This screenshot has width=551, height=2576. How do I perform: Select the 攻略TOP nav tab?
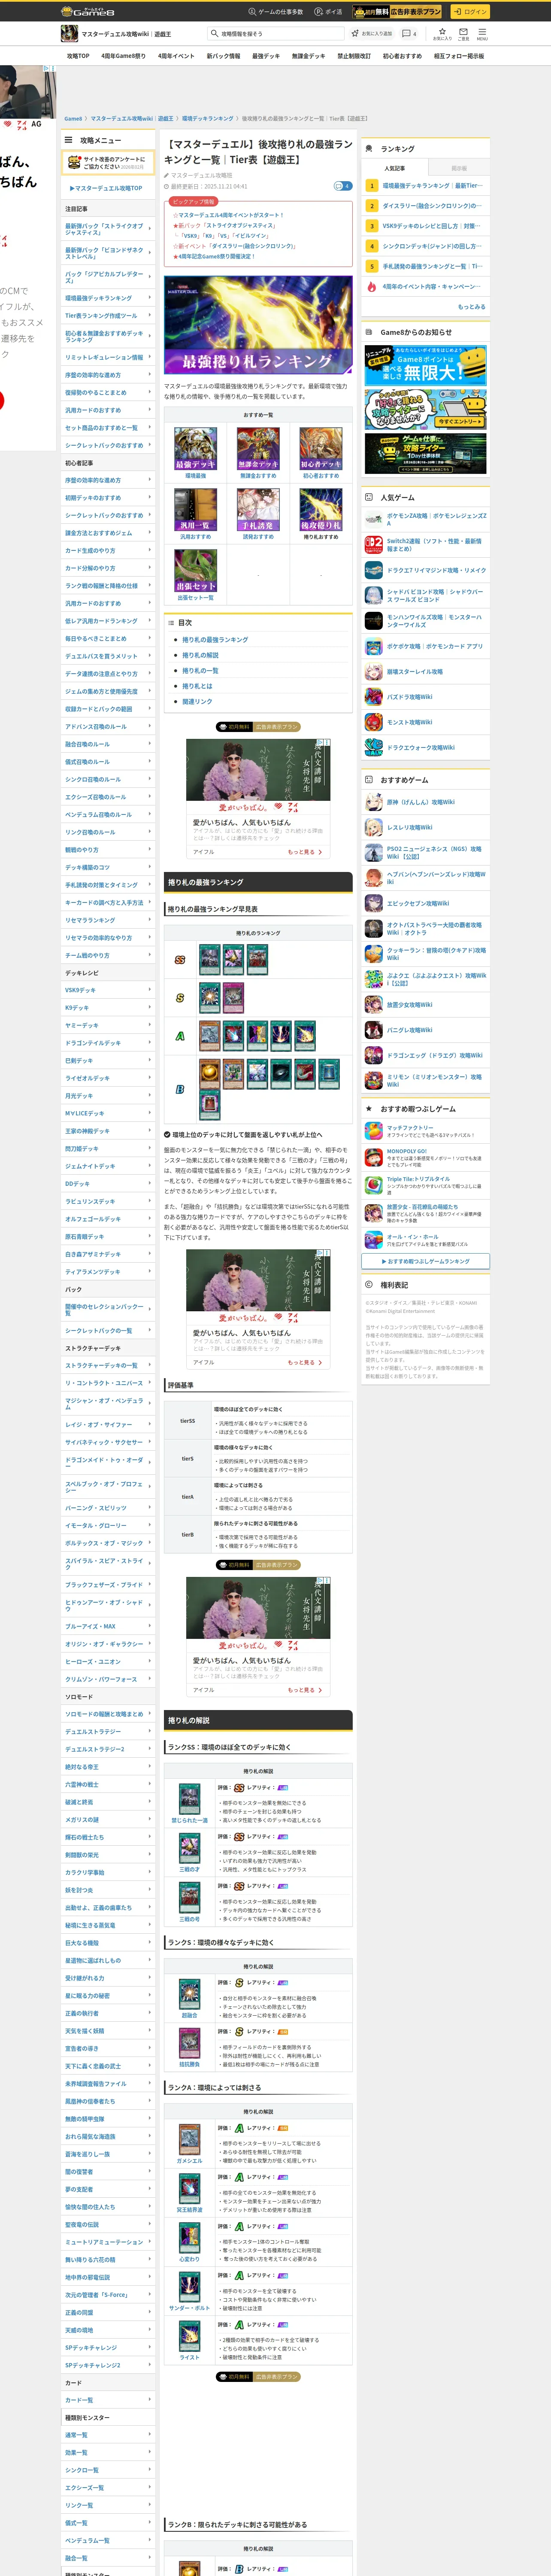click(x=78, y=56)
